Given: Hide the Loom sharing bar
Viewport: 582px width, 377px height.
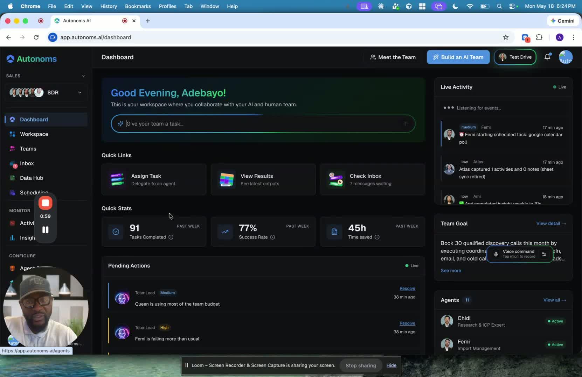Looking at the screenshot, I should (391, 365).
